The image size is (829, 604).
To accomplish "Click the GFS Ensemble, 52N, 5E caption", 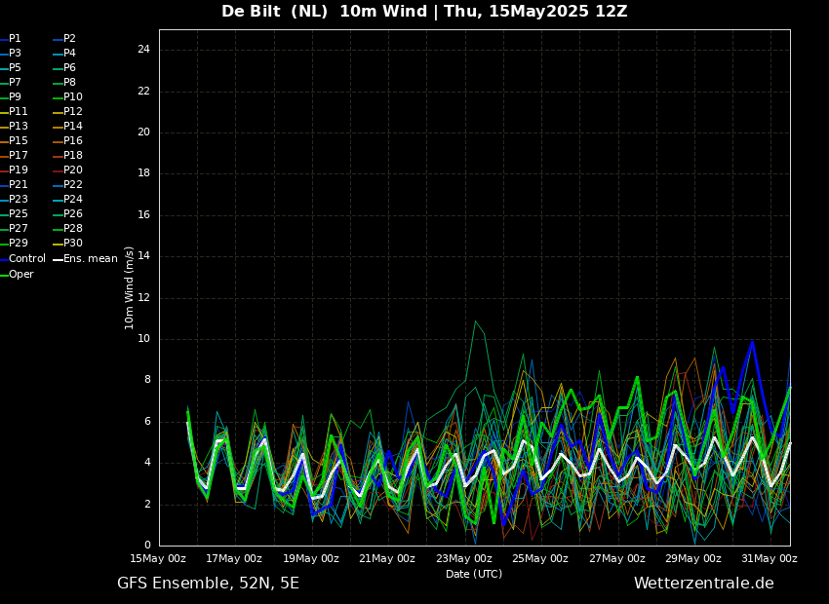I will click(208, 584).
